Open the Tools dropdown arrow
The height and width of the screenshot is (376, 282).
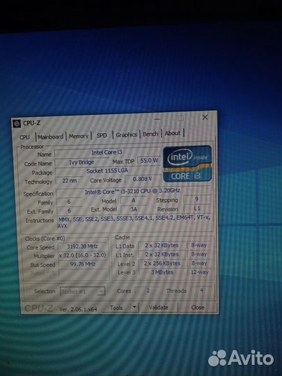[x=134, y=307]
